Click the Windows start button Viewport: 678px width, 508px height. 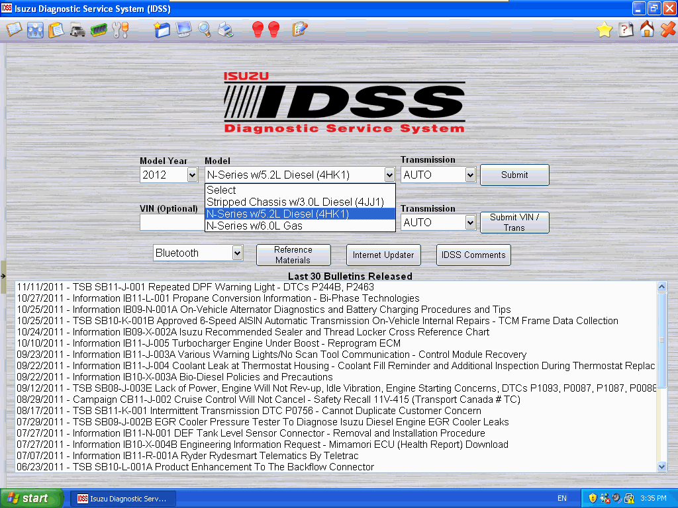pyautogui.click(x=31, y=498)
